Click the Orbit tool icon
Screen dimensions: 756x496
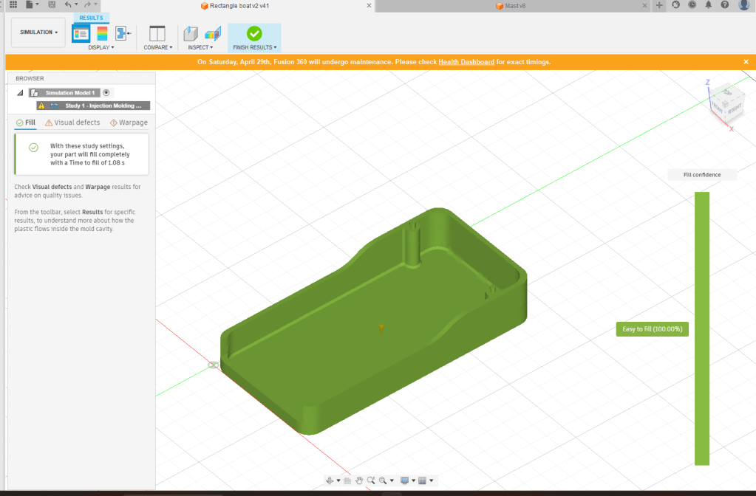tap(330, 480)
